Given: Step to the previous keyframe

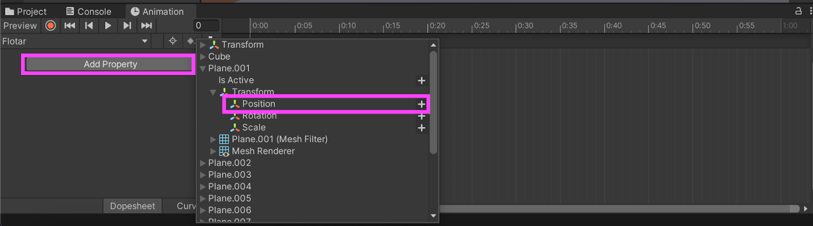Looking at the screenshot, I should point(89,25).
